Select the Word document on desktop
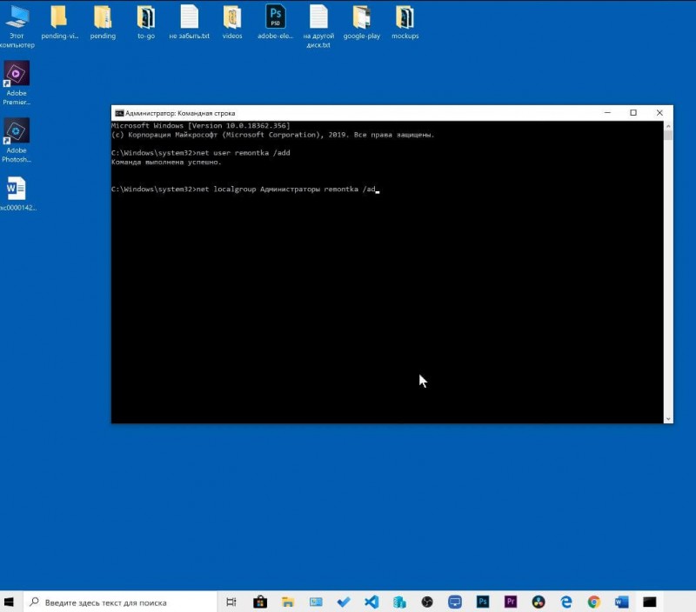 pyautogui.click(x=17, y=193)
